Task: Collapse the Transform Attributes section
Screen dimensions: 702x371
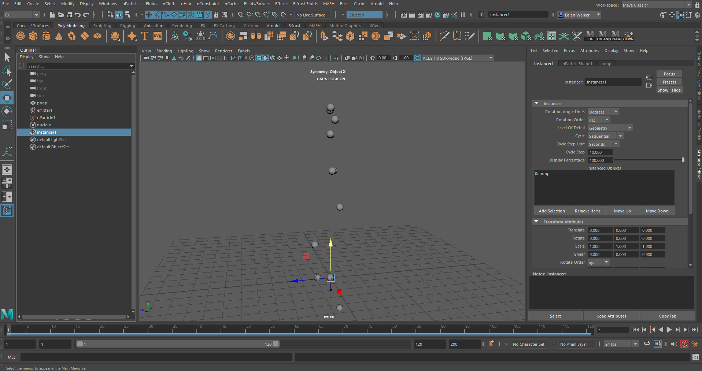Action: coord(536,222)
